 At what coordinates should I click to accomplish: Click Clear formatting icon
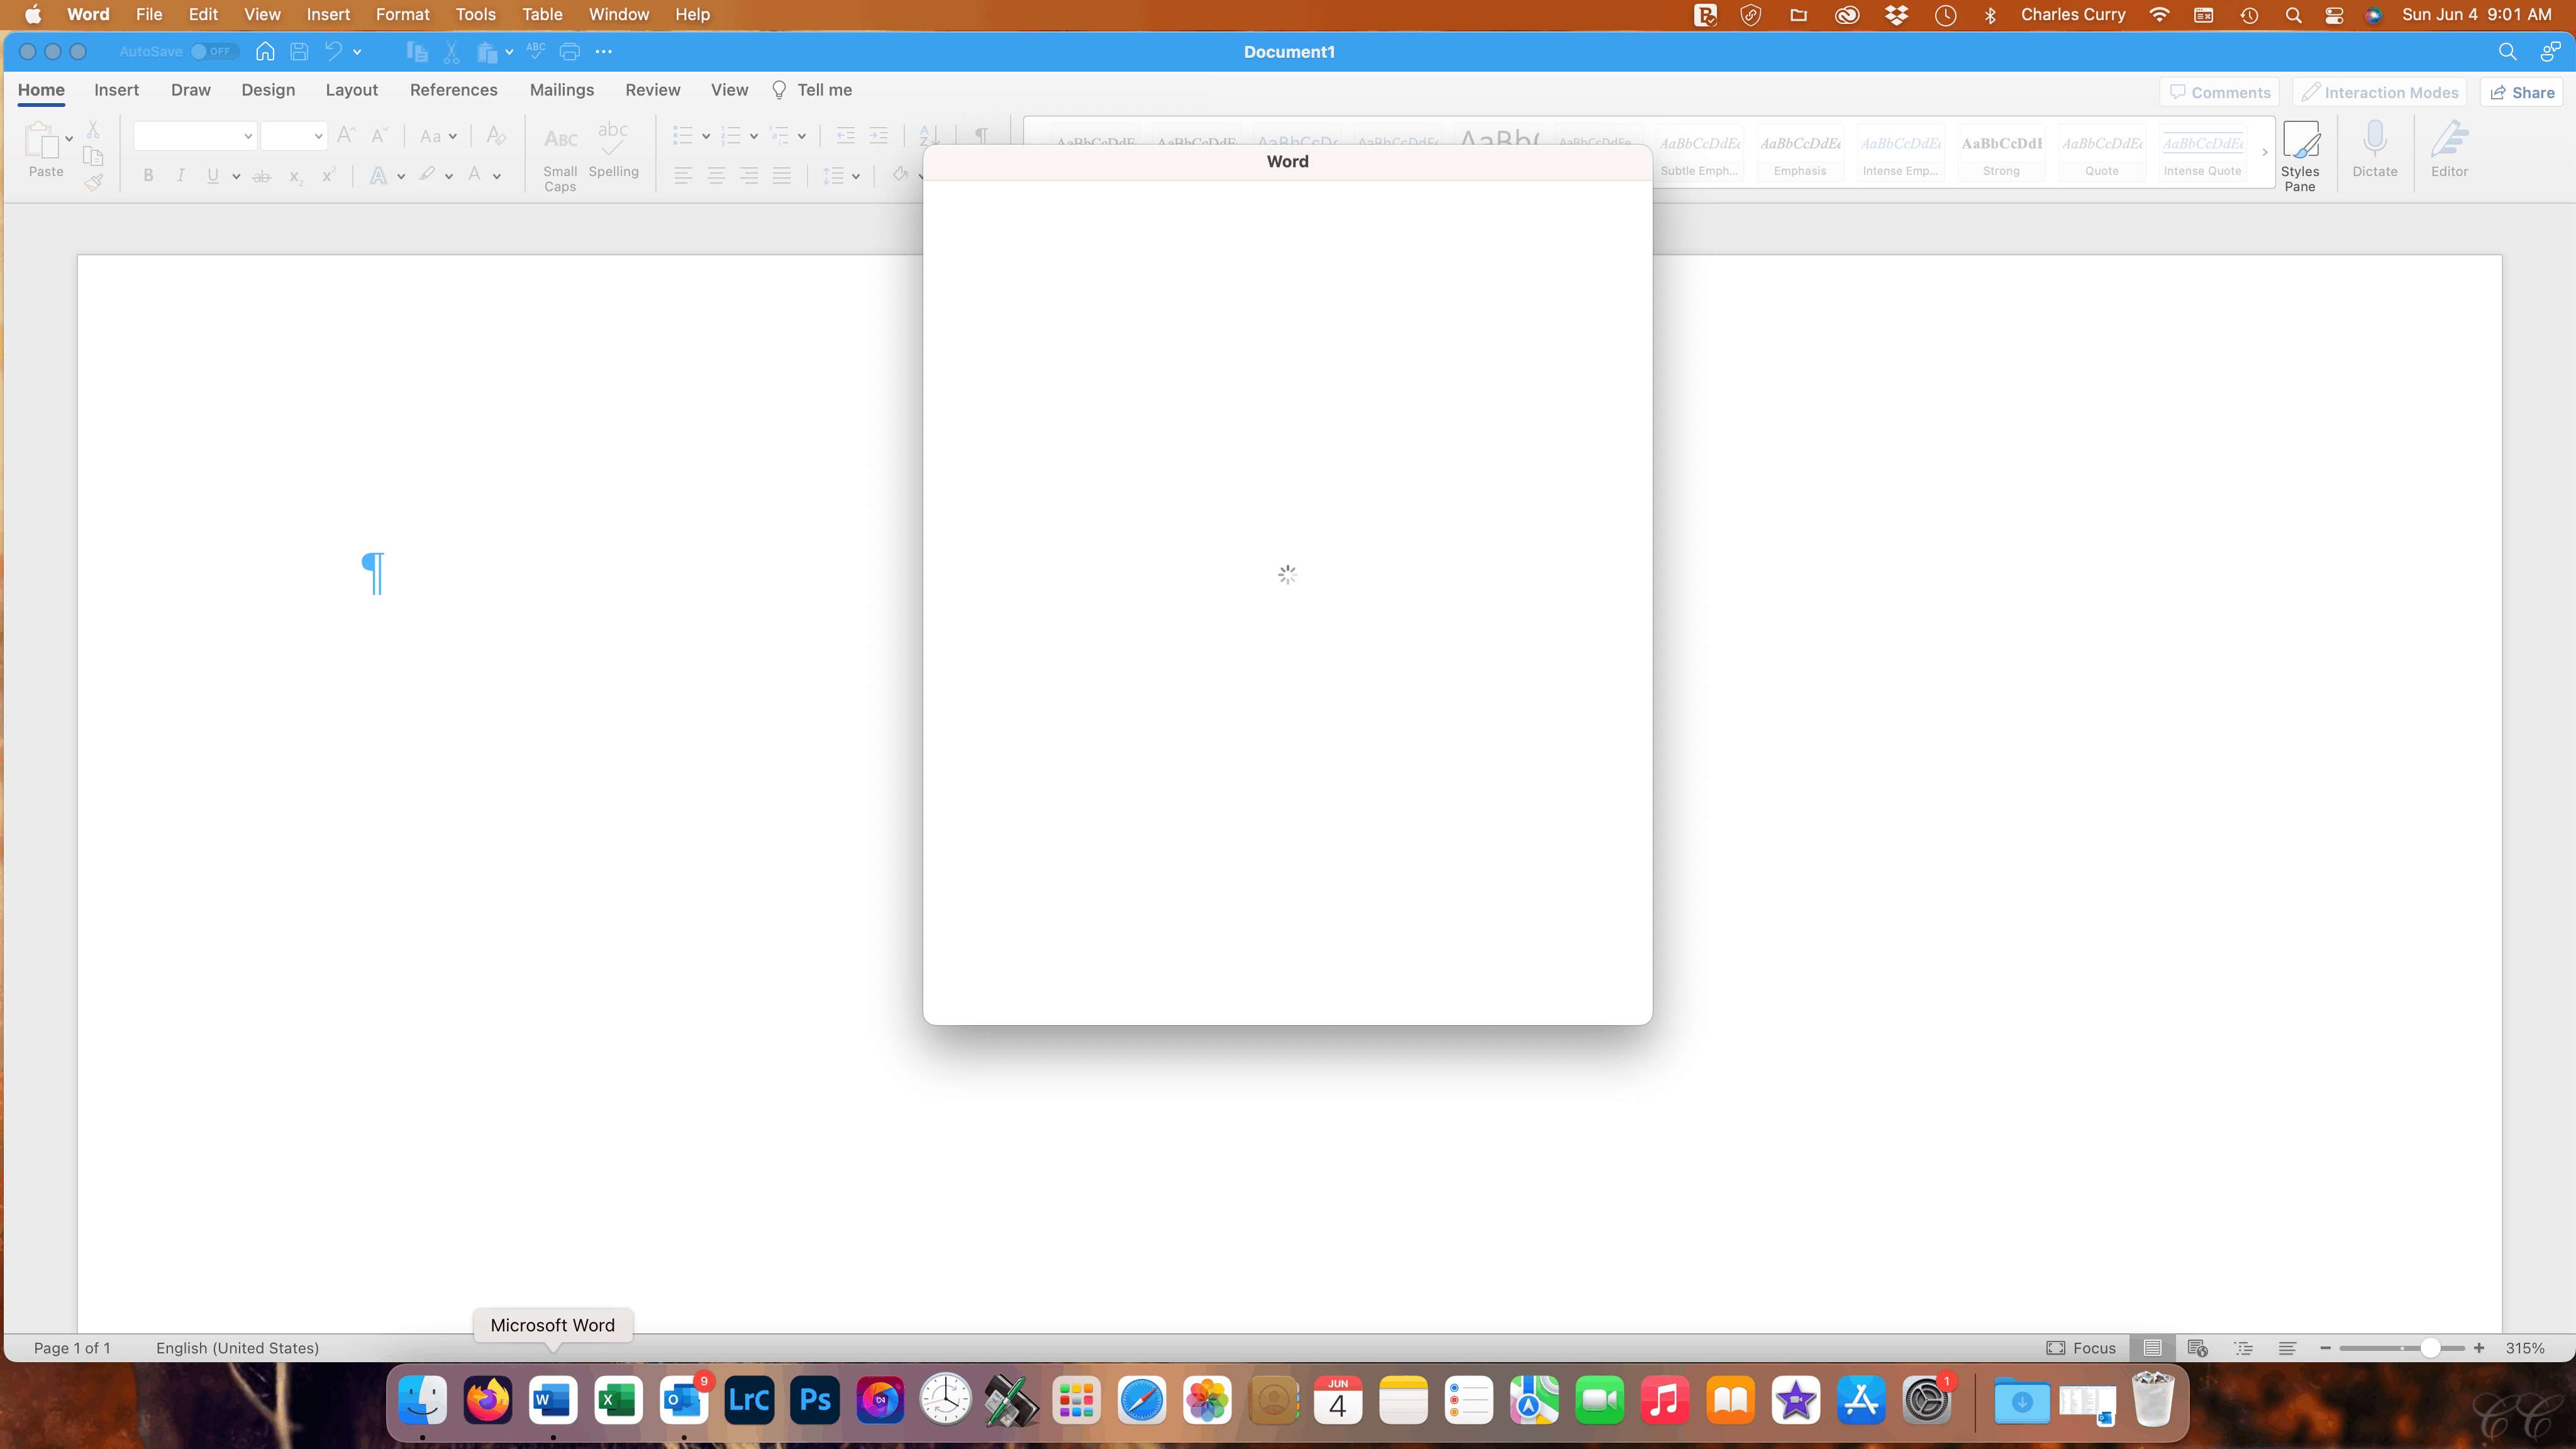pos(495,135)
